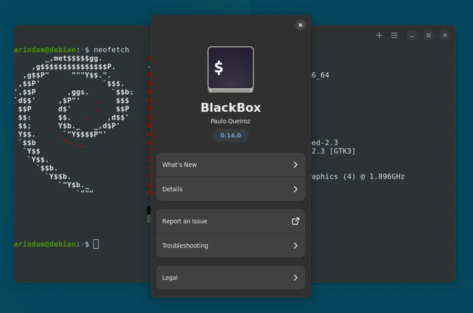Expand Details using its chevron arrow

coord(295,189)
